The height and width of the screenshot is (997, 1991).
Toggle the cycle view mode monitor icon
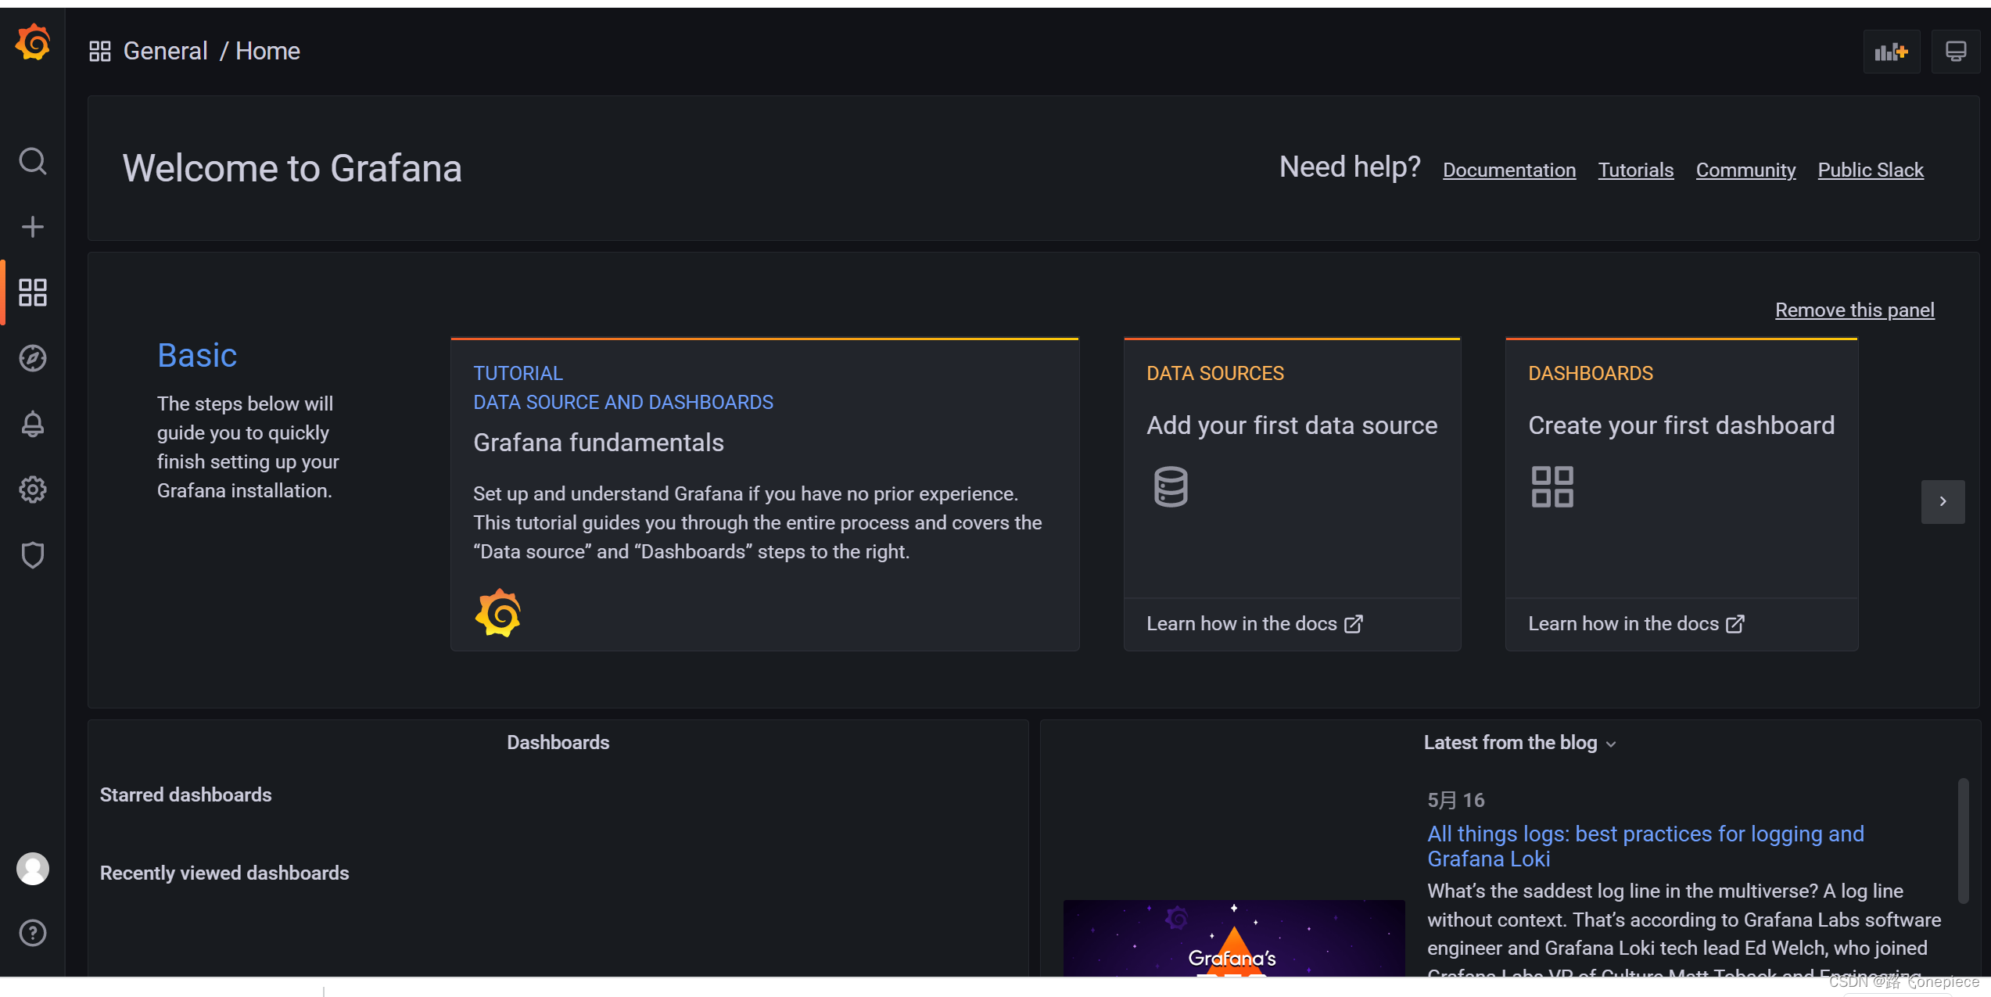1955,52
